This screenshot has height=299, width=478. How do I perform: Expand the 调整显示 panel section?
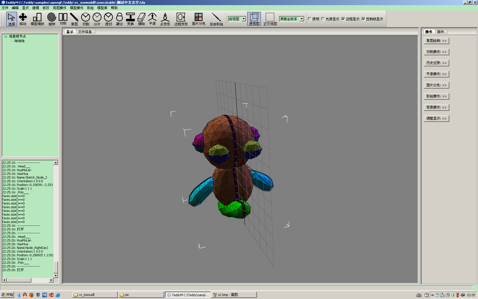[x=436, y=118]
